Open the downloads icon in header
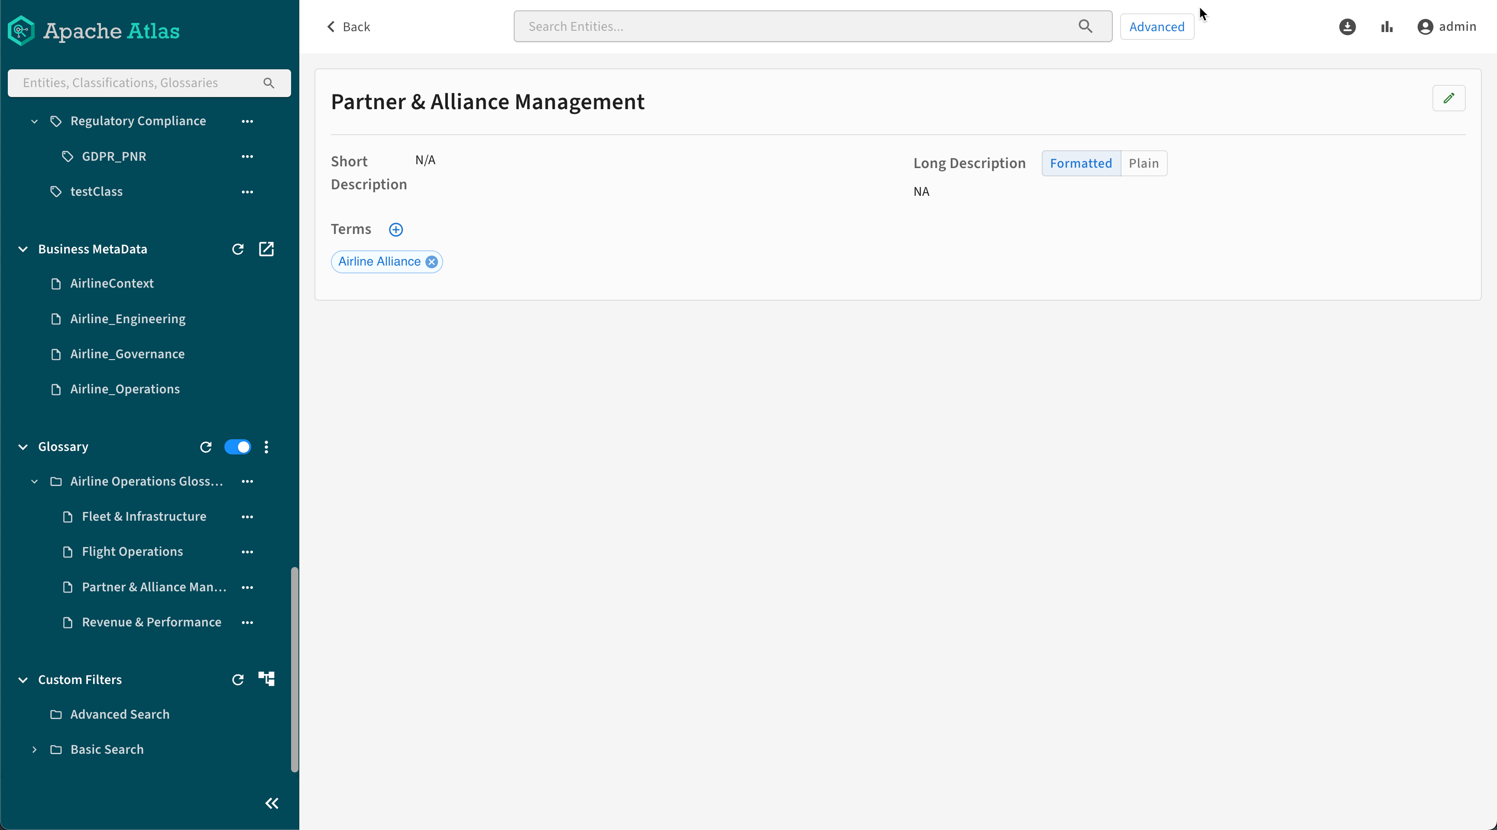This screenshot has height=830, width=1497. [1347, 27]
